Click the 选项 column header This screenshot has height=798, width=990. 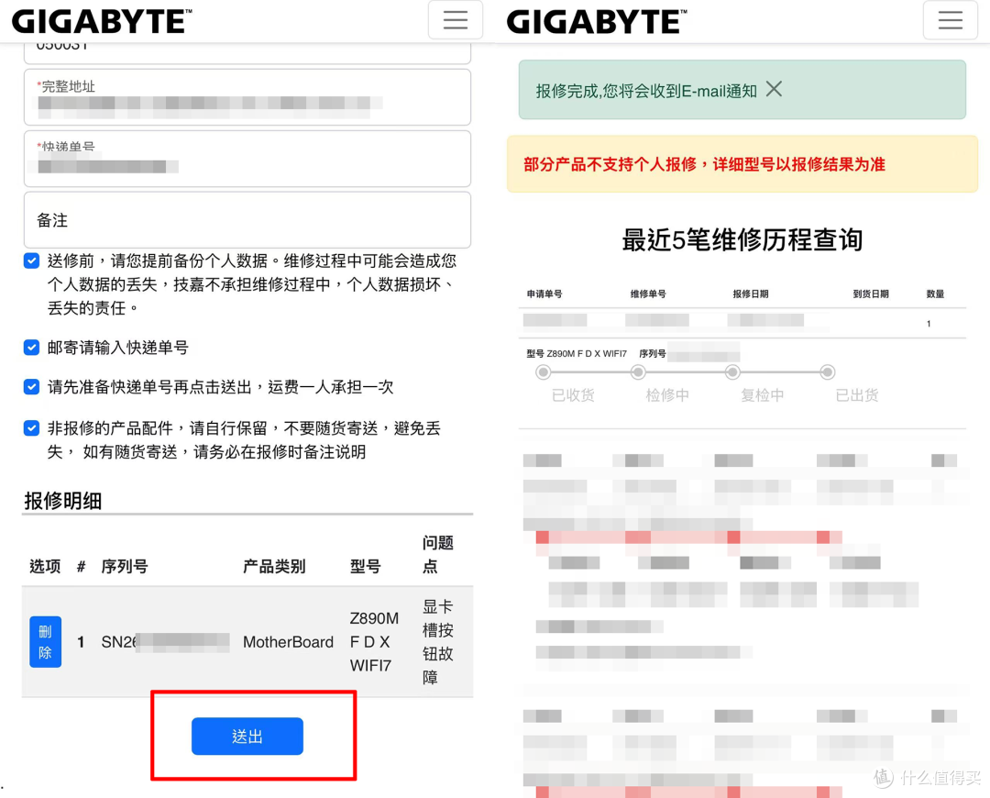(45, 566)
